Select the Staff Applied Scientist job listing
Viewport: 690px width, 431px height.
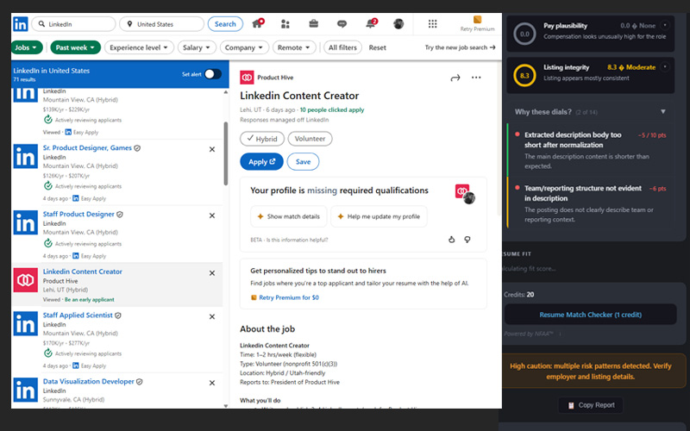(x=78, y=315)
